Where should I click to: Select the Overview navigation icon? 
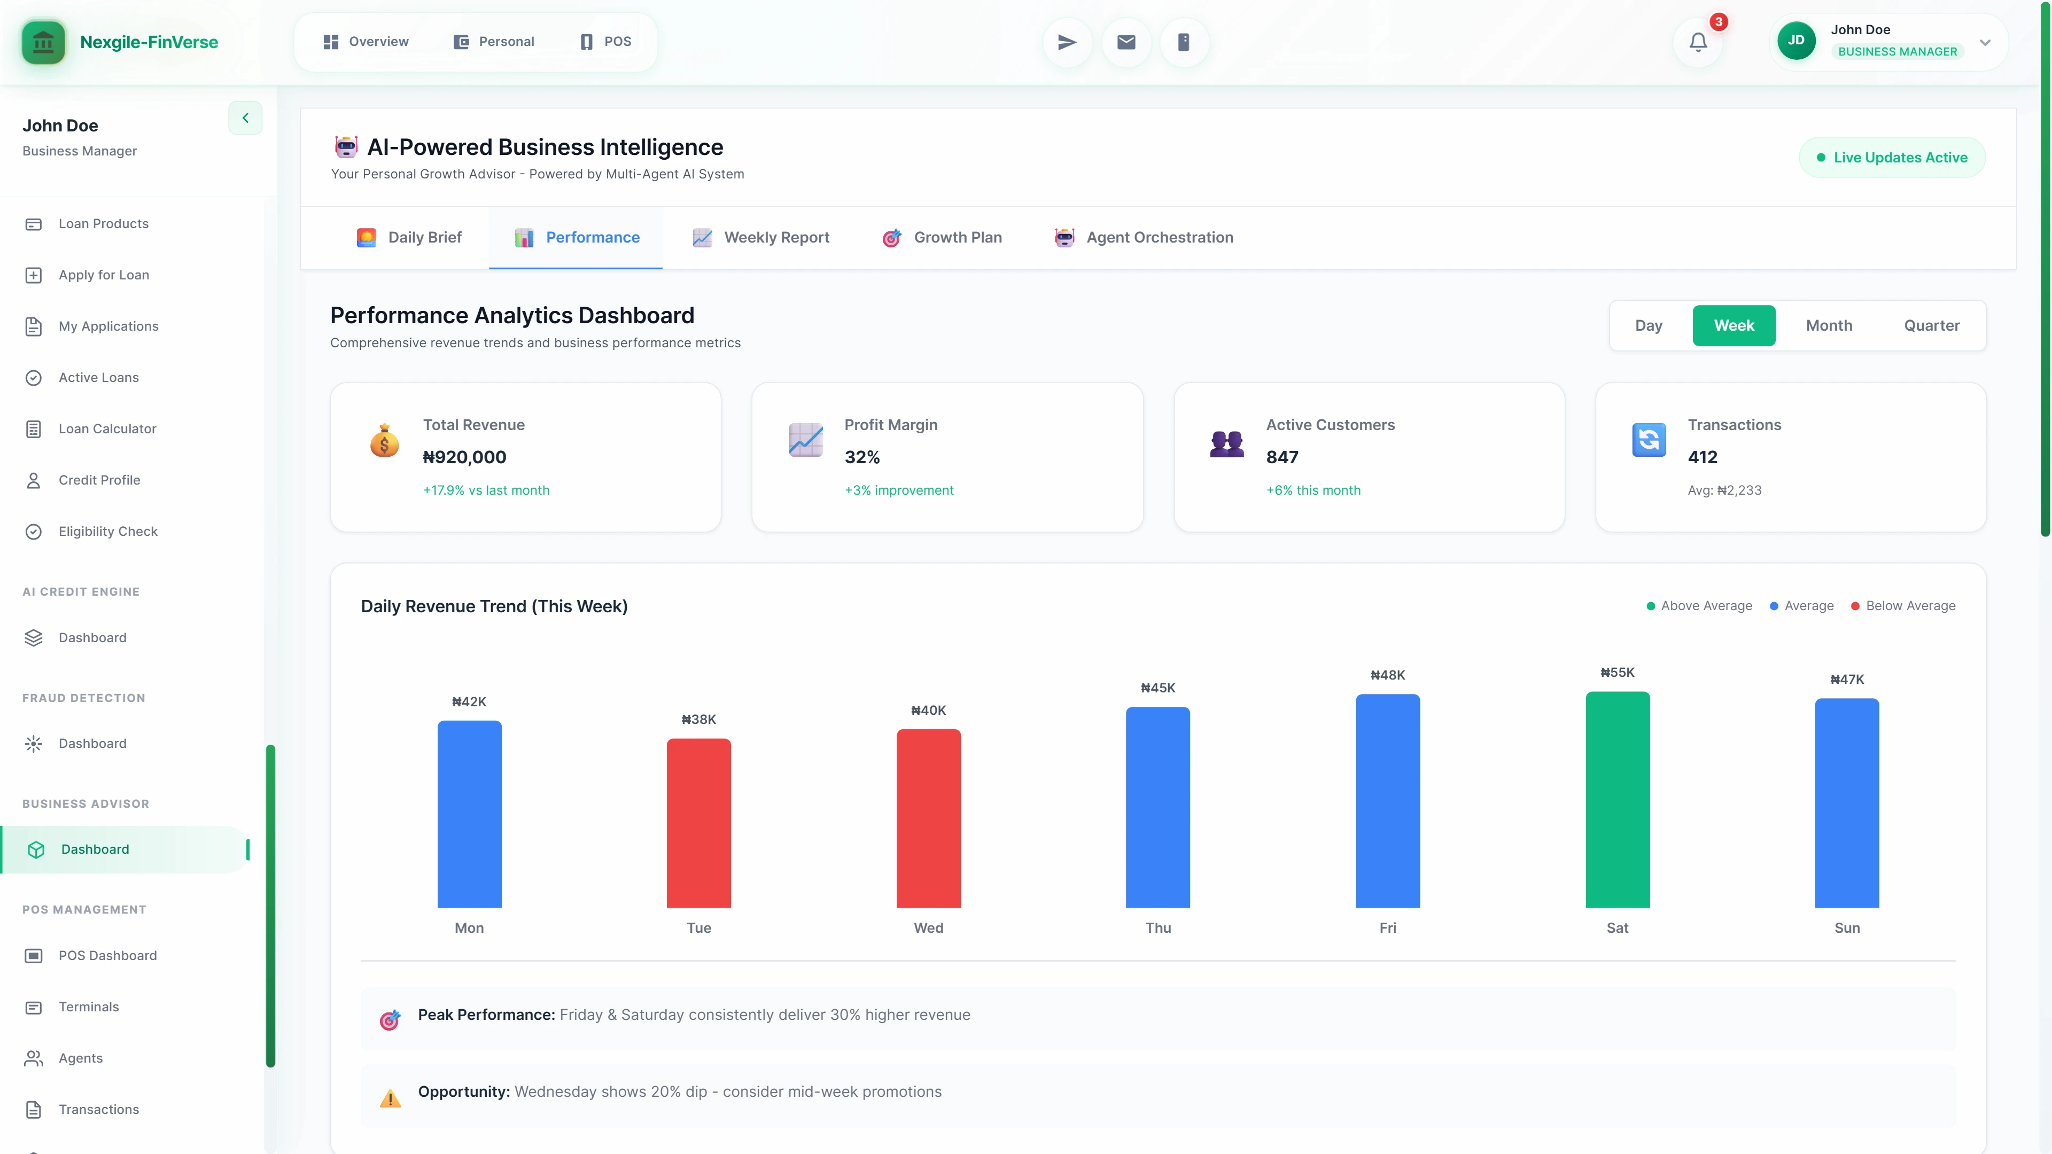point(331,42)
